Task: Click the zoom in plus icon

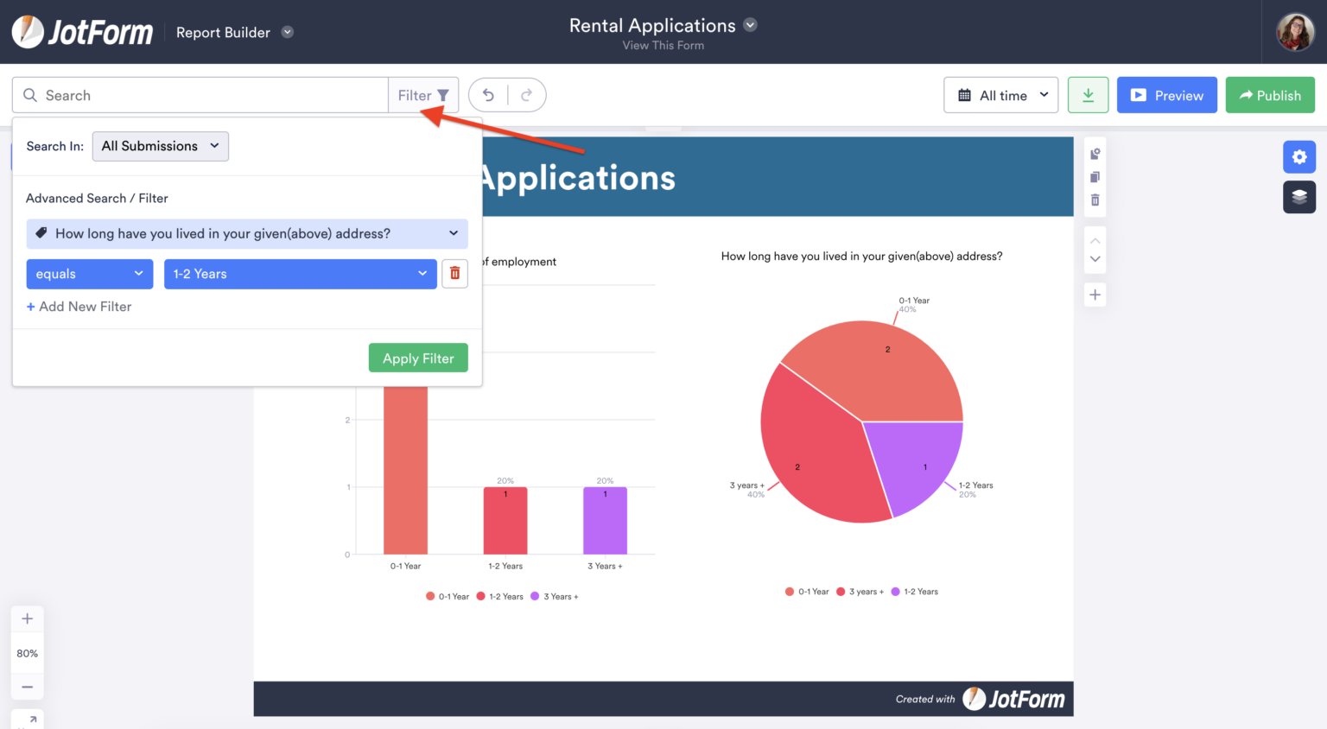Action: (x=27, y=618)
